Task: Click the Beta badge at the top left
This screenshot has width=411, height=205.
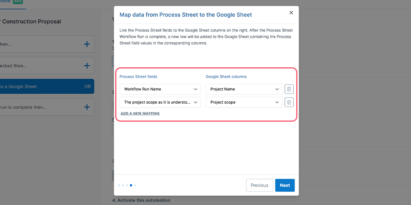Action: coord(18,2)
